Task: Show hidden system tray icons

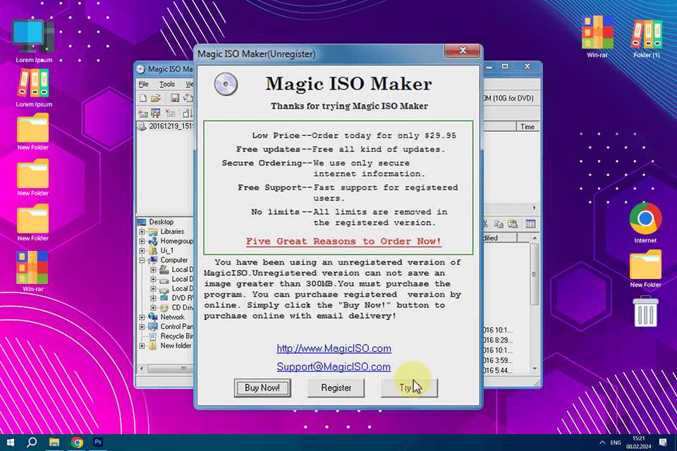Action: point(602,443)
